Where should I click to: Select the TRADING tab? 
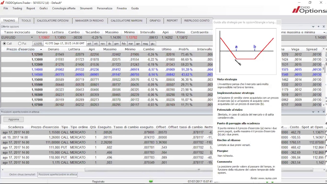[x=9, y=21]
